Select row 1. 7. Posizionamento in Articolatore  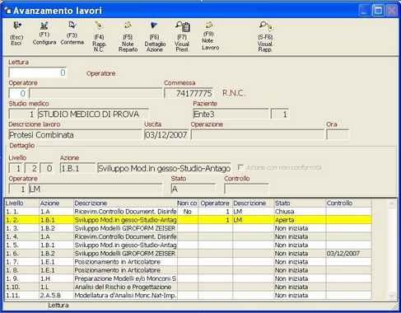(x=188, y=262)
